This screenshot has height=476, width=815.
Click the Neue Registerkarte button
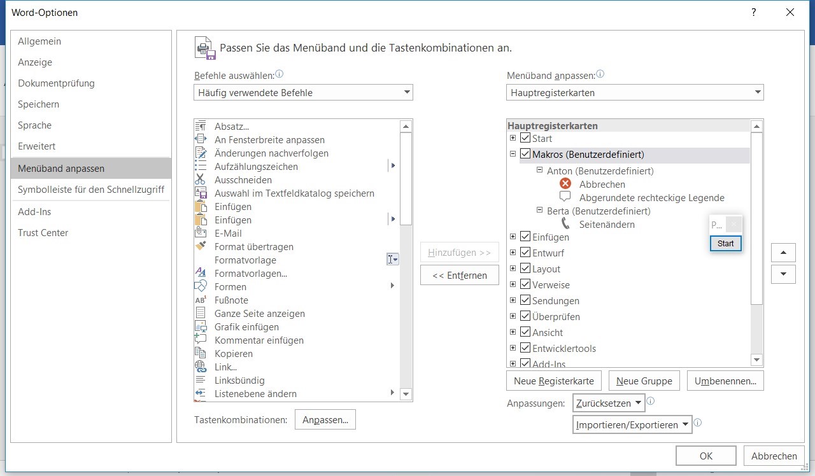tap(554, 381)
